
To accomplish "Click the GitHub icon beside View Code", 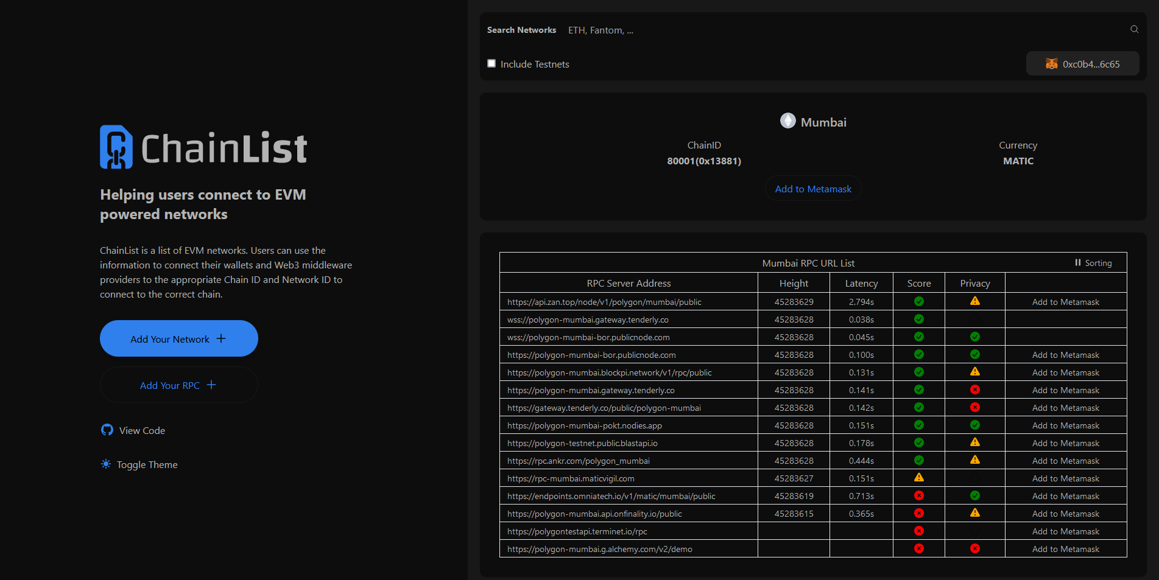I will pyautogui.click(x=107, y=430).
